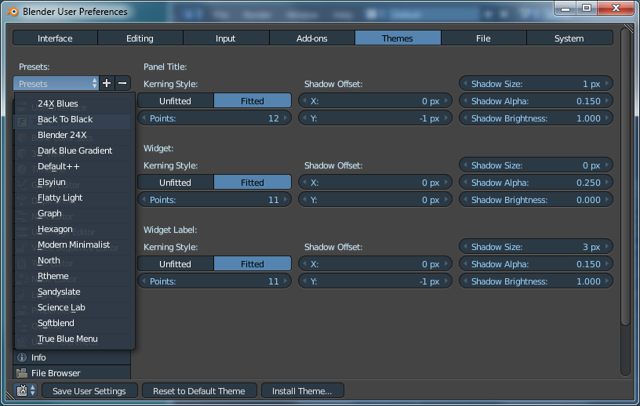The height and width of the screenshot is (406, 640).
Task: Click Reset to Default Theme button
Action: [x=199, y=391]
